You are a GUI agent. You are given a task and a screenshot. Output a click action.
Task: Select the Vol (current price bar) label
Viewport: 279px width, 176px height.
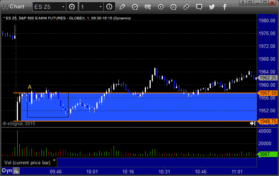[27, 162]
